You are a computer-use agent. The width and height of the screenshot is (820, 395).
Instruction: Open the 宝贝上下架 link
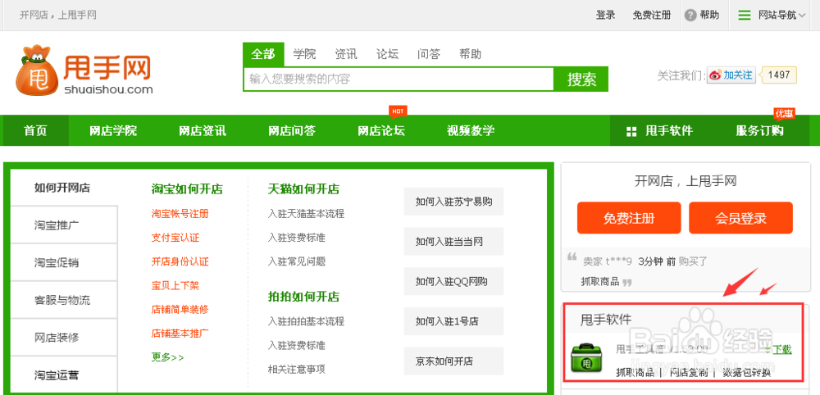(175, 286)
